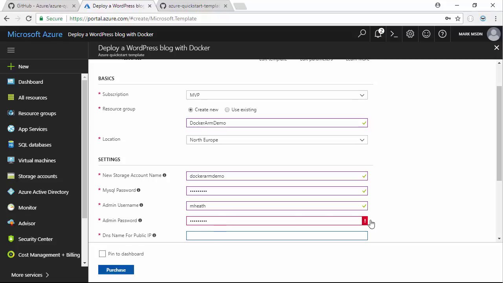Open the help question mark icon
The height and width of the screenshot is (283, 503).
[x=442, y=34]
